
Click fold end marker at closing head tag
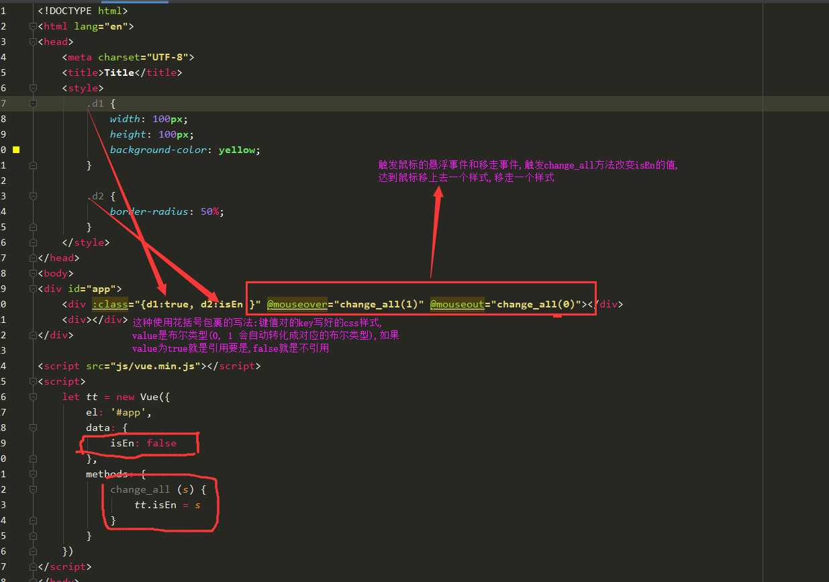(32, 258)
